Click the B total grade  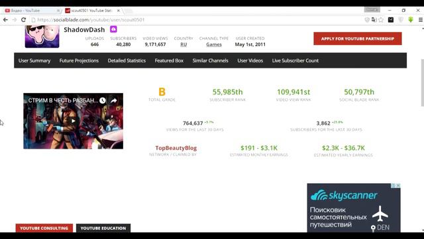pyautogui.click(x=162, y=92)
